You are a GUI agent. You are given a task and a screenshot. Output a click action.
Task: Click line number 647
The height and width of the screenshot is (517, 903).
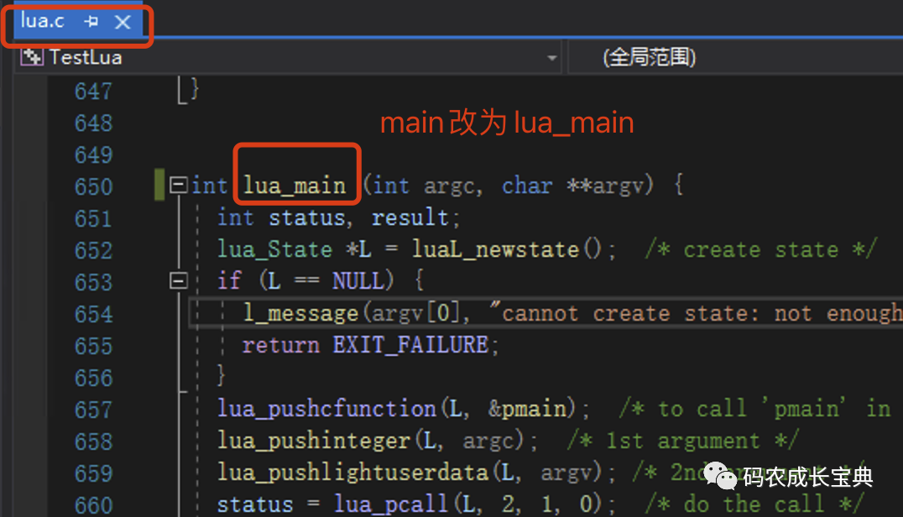click(93, 91)
